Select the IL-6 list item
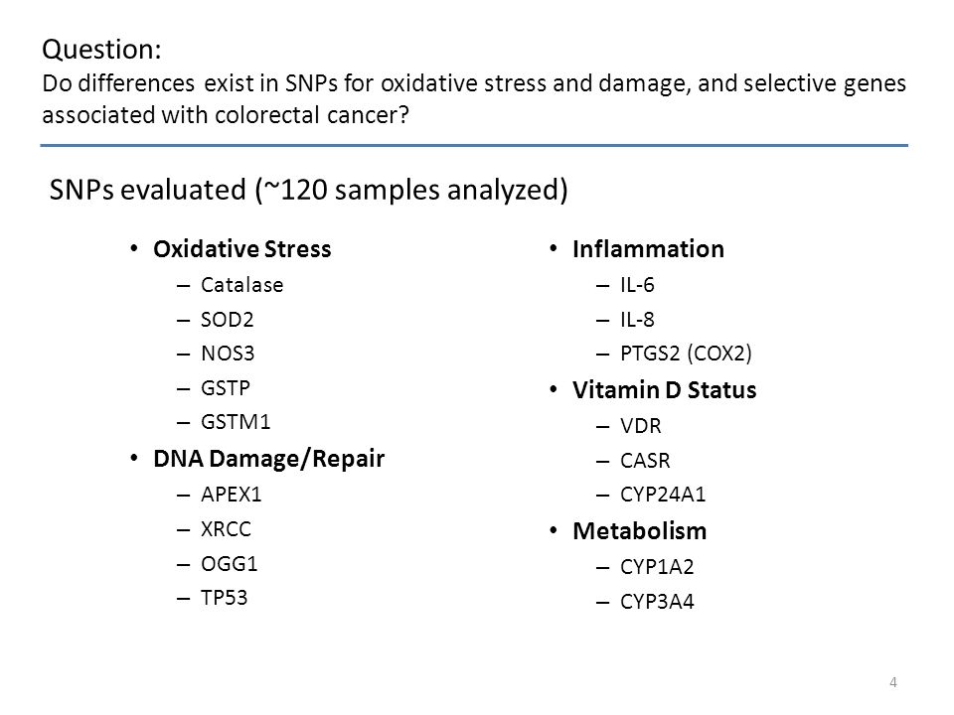The height and width of the screenshot is (715, 954). [x=637, y=285]
